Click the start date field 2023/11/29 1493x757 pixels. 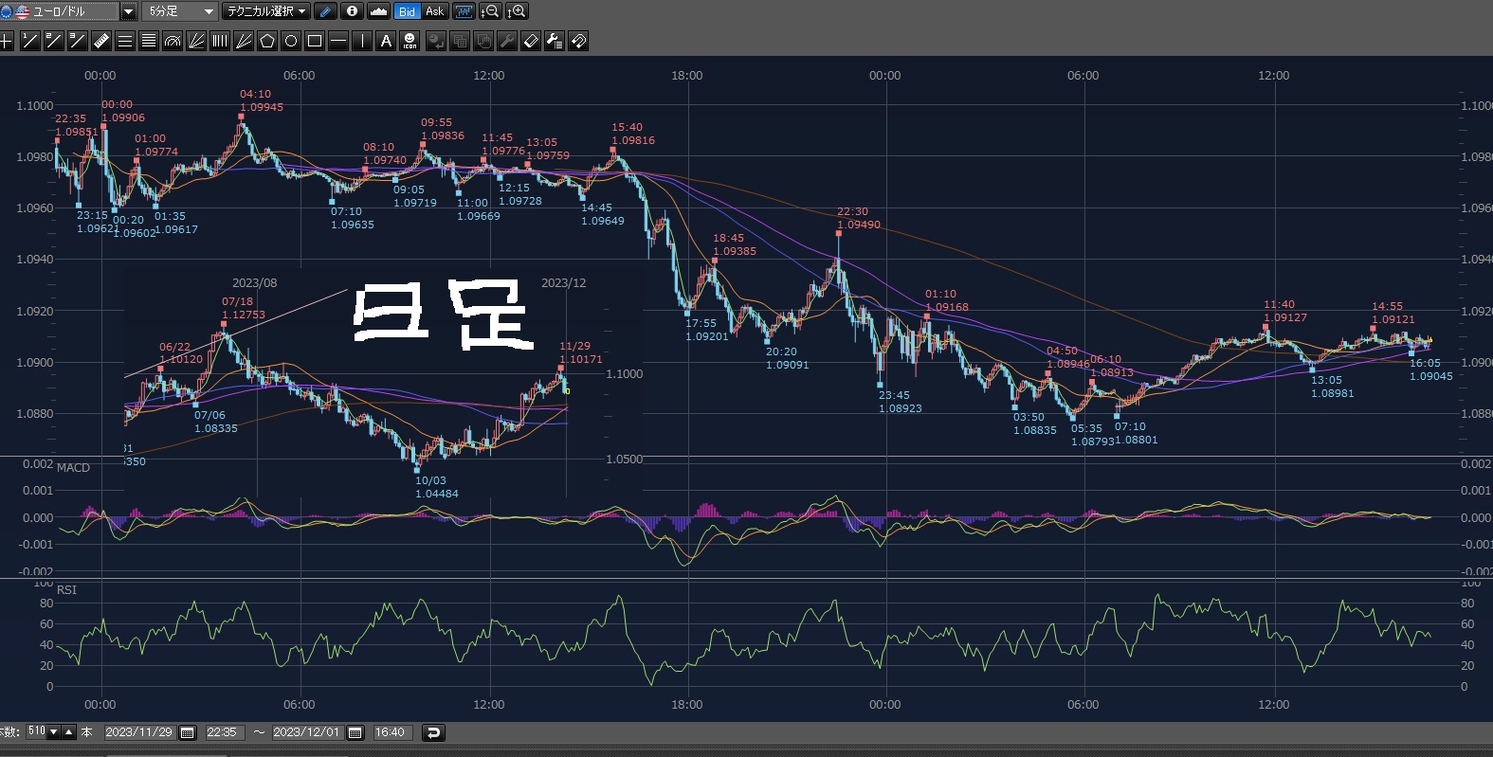tap(138, 732)
